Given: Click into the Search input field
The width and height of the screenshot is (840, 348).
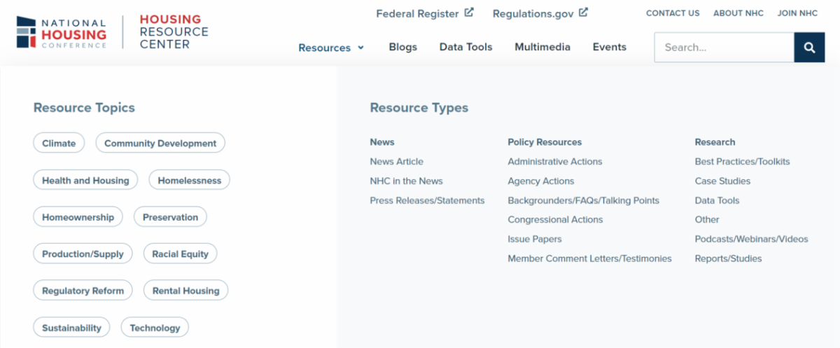Looking at the screenshot, I should (x=724, y=48).
